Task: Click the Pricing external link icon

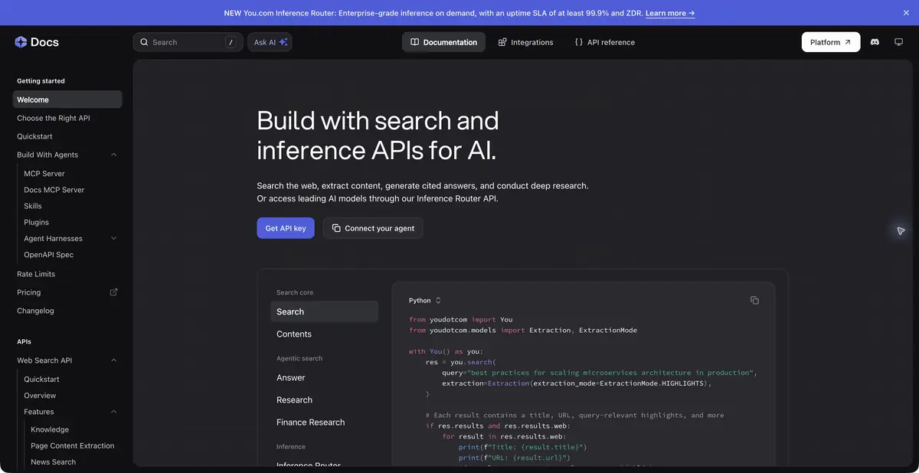Action: pos(114,292)
